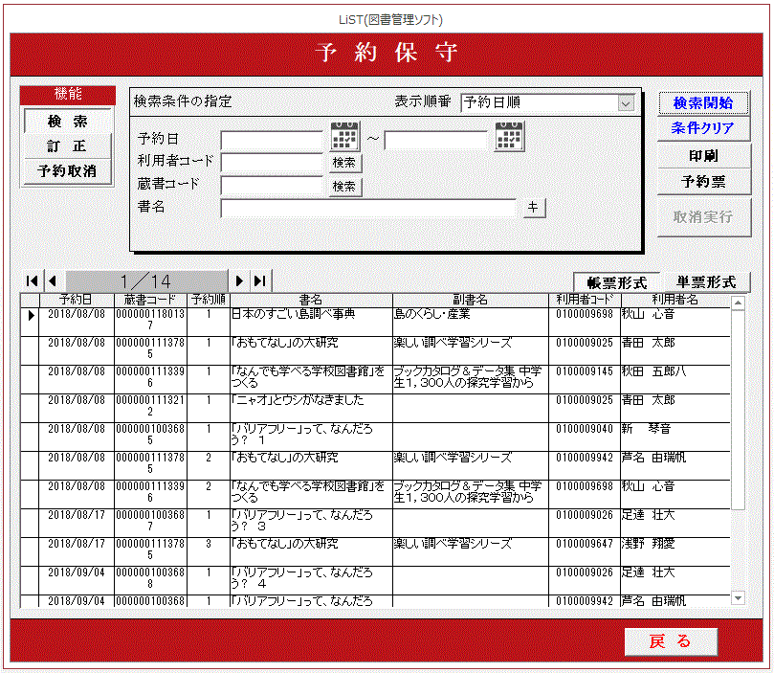Open calendar picker for reservation end date
The height and width of the screenshot is (673, 774).
tap(509, 136)
